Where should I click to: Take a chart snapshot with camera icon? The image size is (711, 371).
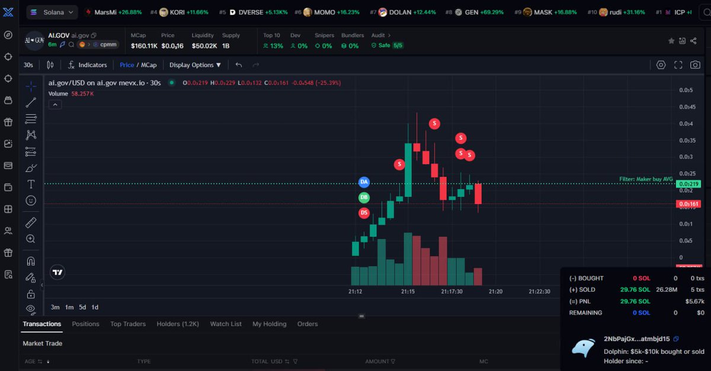pyautogui.click(x=696, y=64)
